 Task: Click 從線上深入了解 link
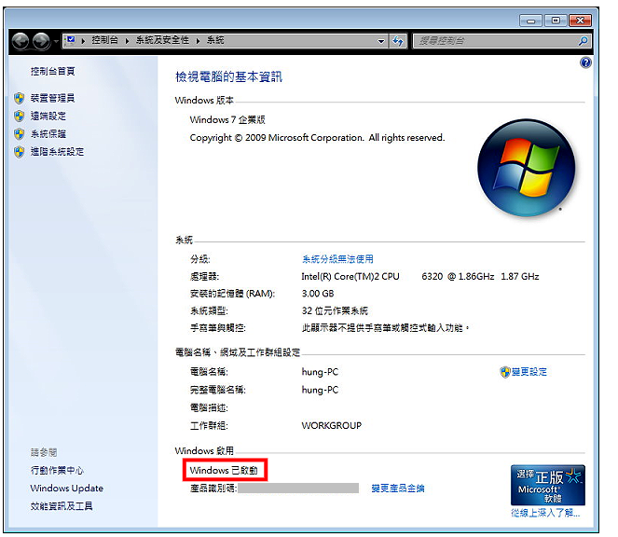coord(545,513)
